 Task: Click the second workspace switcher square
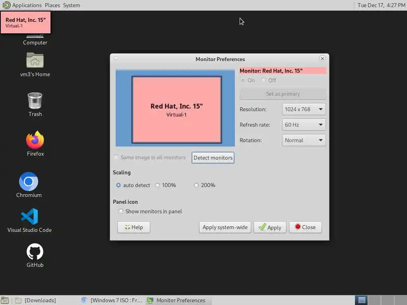tap(374, 300)
